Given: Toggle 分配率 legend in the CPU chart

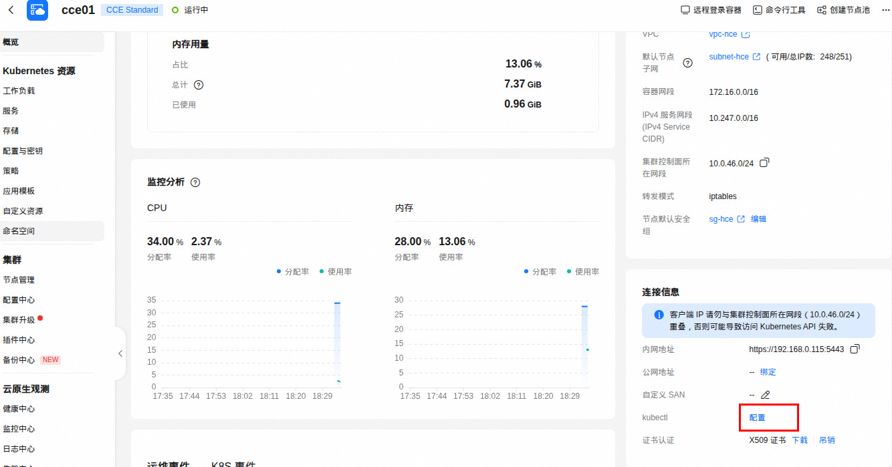Looking at the screenshot, I should [293, 272].
